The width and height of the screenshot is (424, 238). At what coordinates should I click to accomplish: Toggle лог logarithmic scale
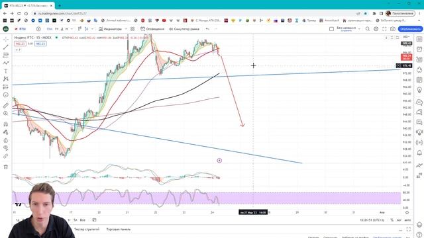399,220
